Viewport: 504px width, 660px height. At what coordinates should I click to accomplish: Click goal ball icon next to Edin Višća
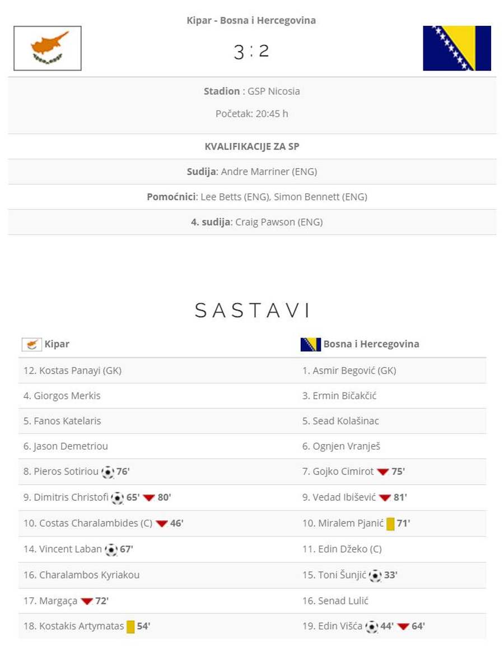372,627
